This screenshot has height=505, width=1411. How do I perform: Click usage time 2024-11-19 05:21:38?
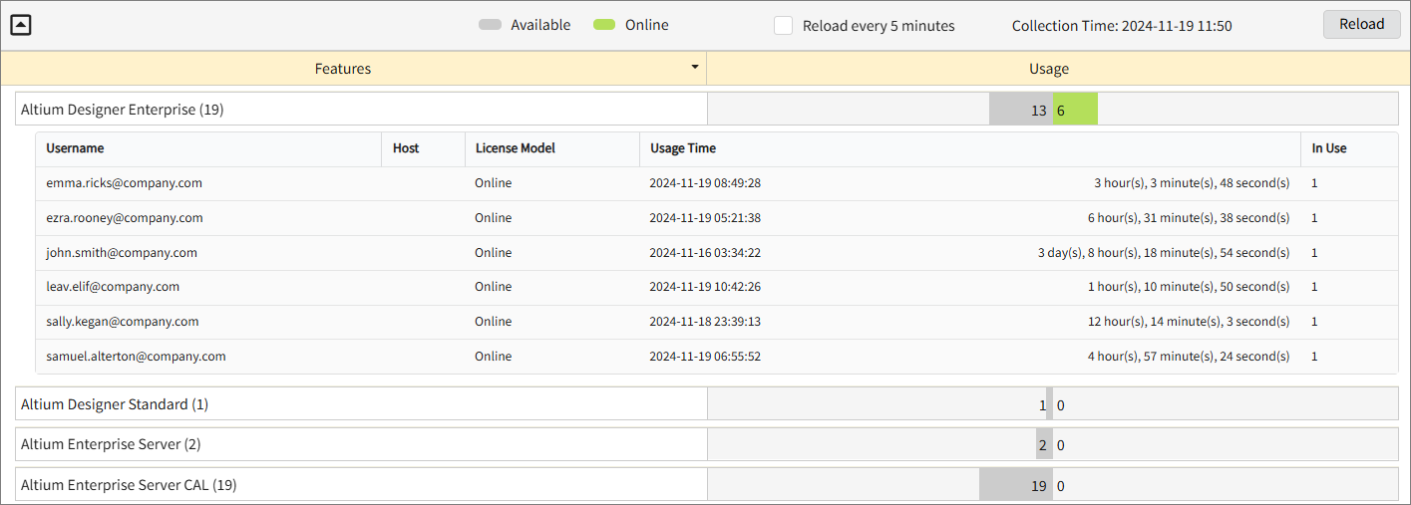(x=705, y=218)
